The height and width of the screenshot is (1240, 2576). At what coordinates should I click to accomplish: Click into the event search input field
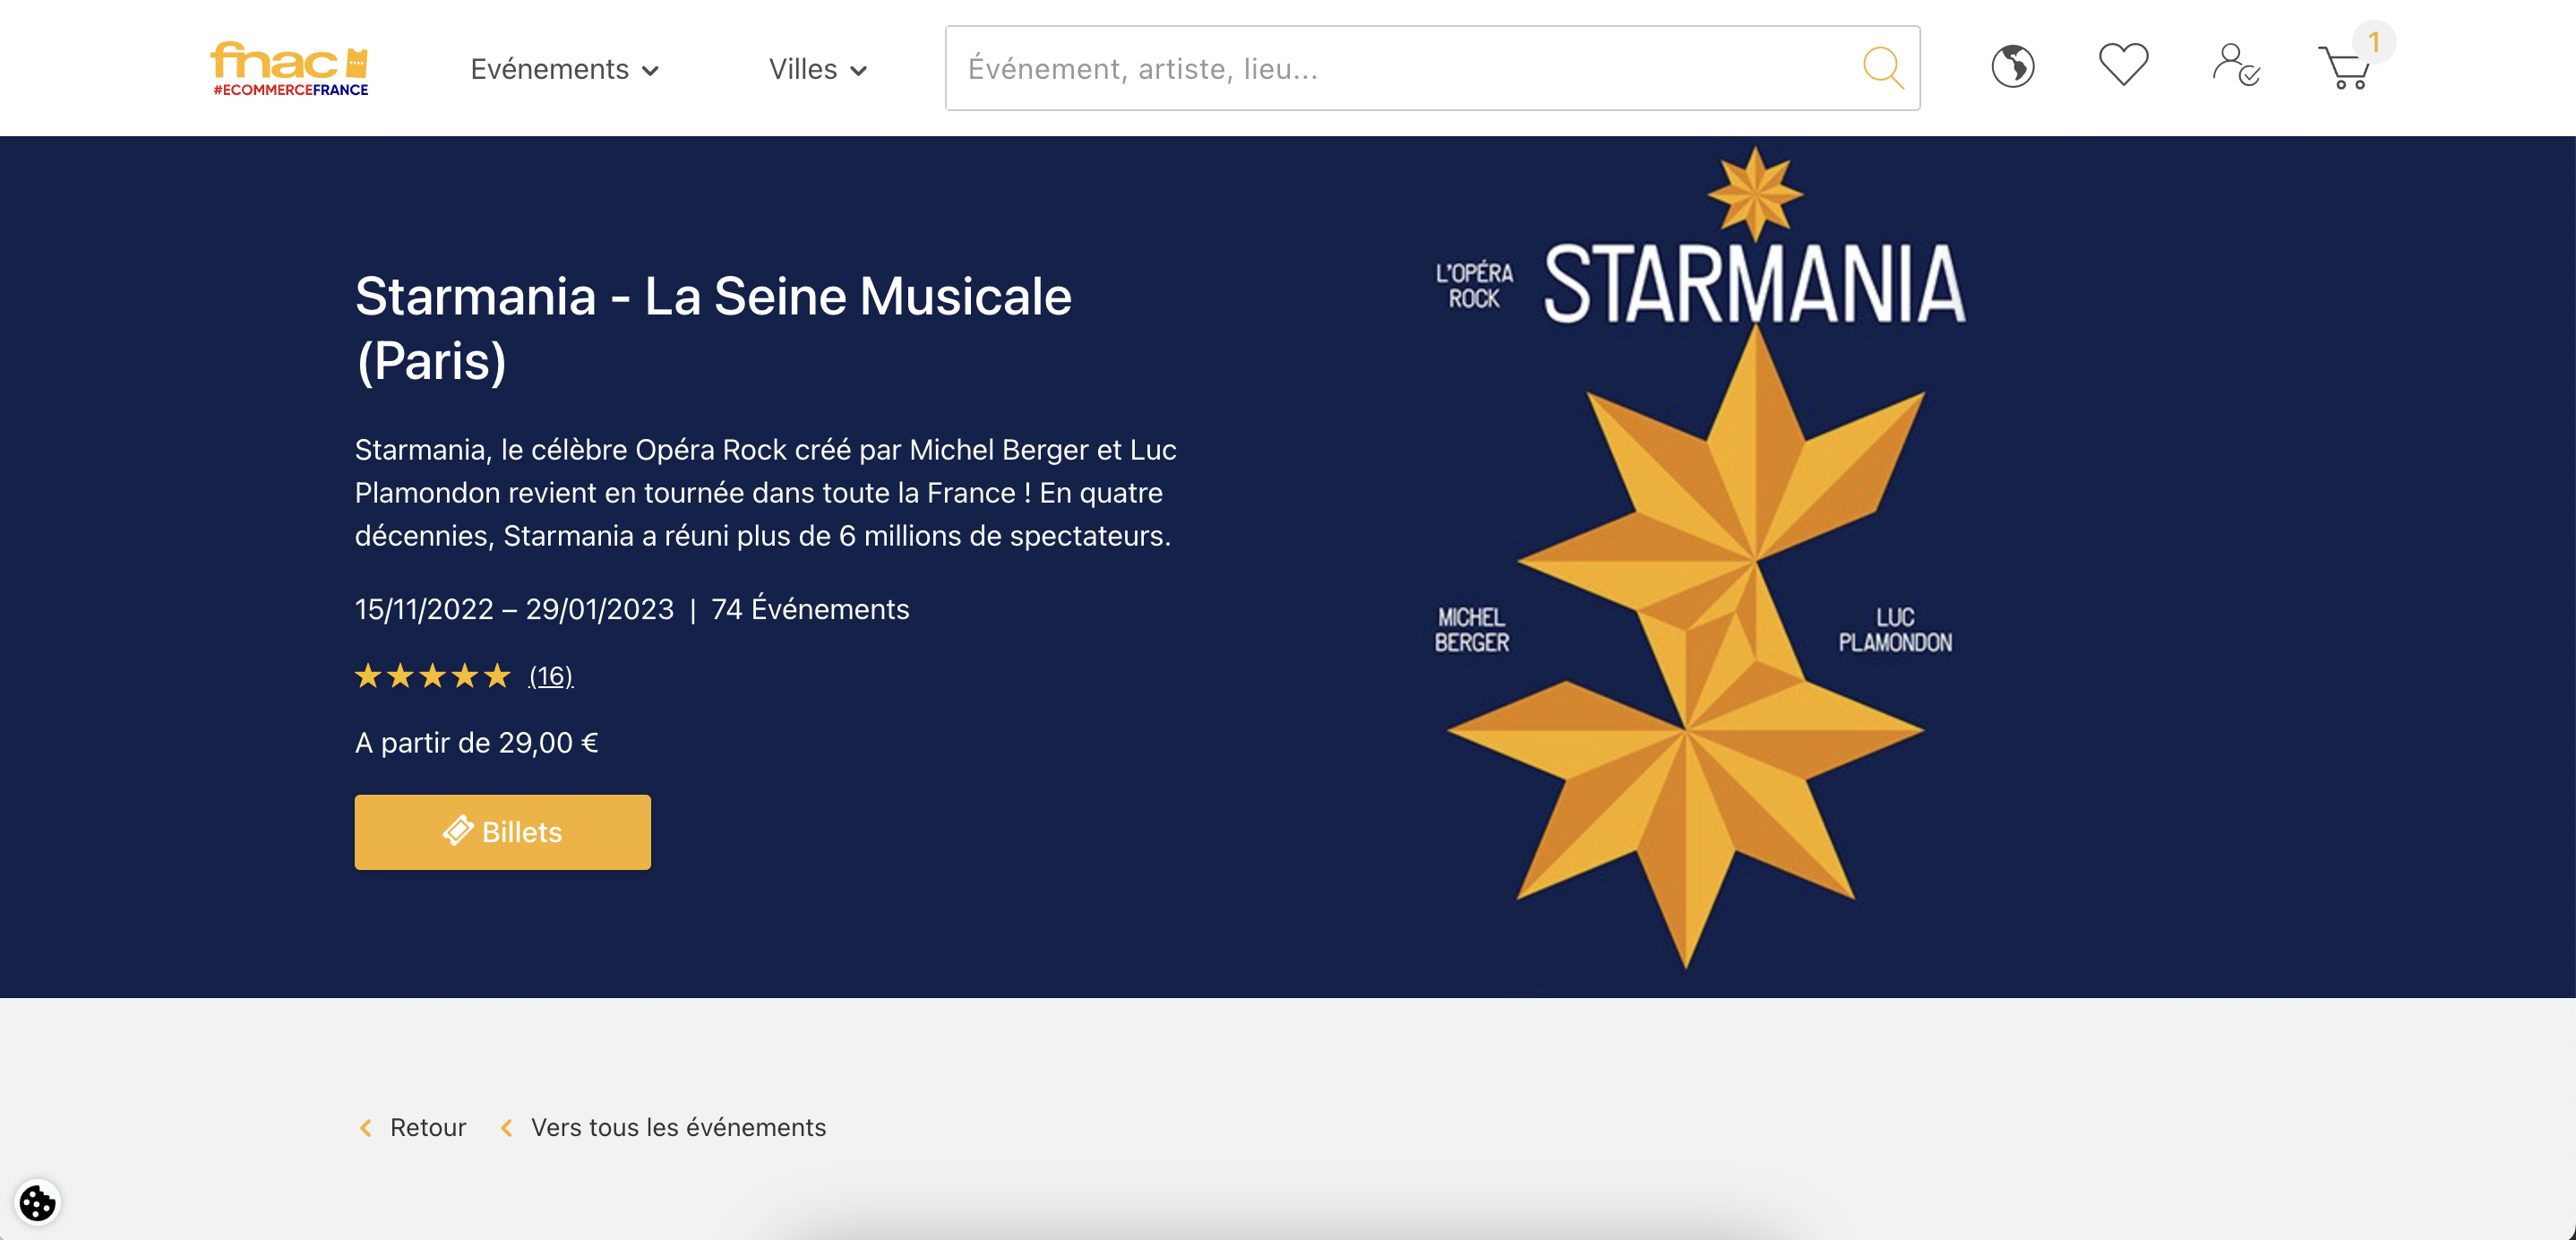coord(1400,68)
